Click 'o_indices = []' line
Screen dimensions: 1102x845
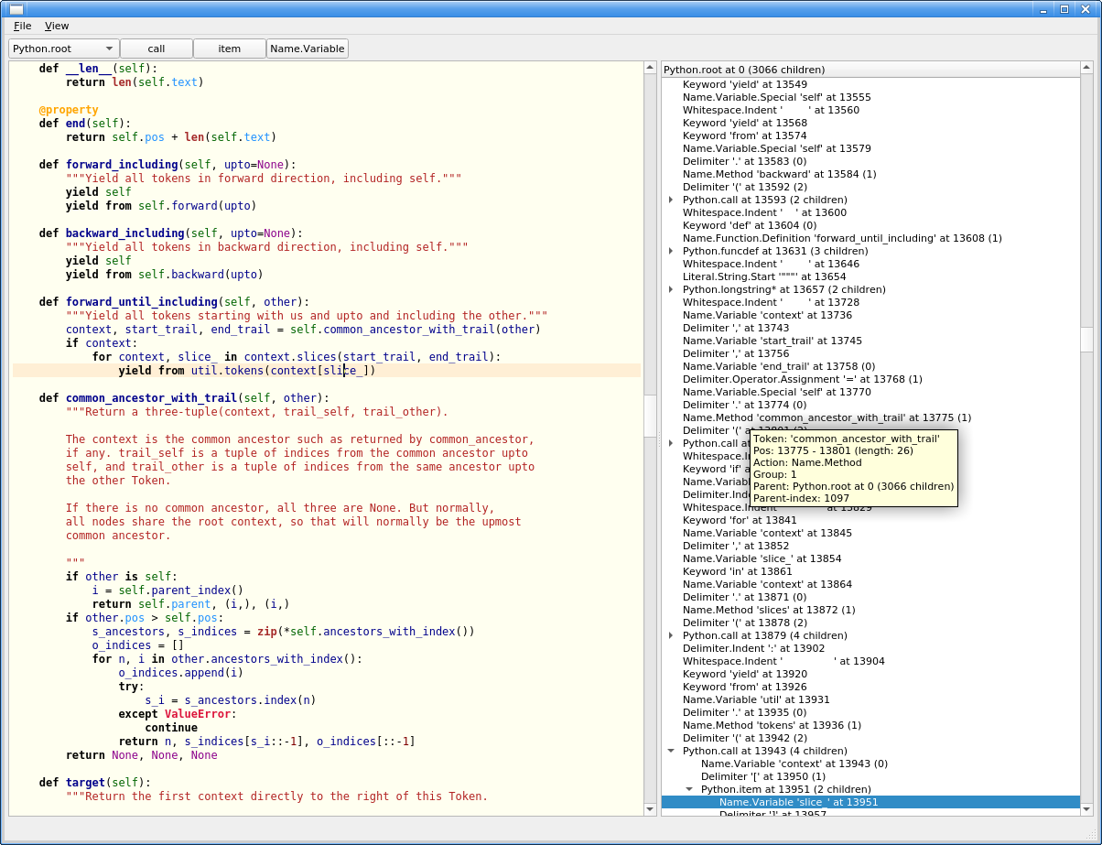(138, 645)
